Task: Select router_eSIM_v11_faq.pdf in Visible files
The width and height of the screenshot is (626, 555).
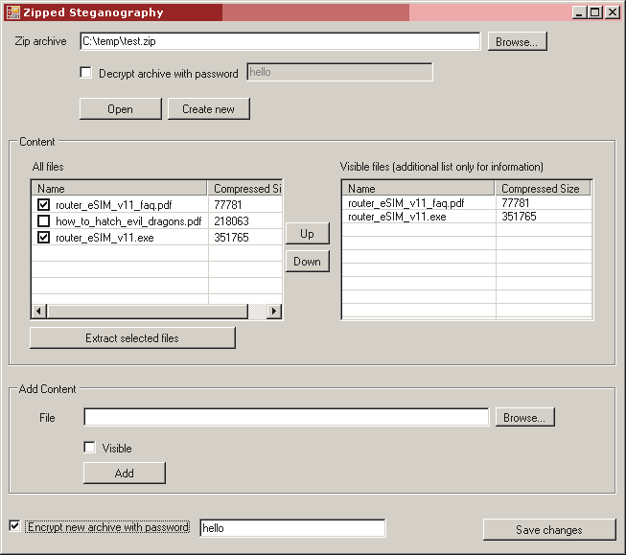Action: (406, 203)
